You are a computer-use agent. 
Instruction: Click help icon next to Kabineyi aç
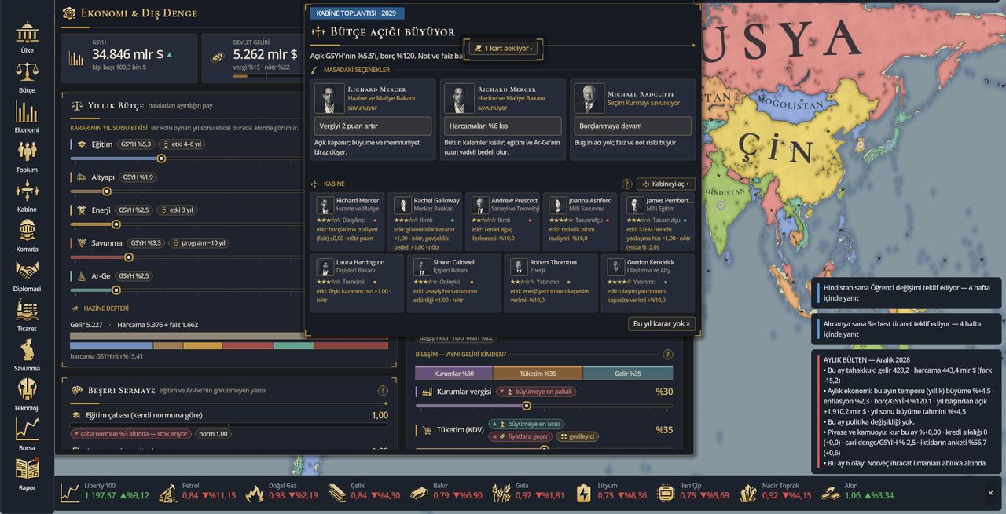627,184
